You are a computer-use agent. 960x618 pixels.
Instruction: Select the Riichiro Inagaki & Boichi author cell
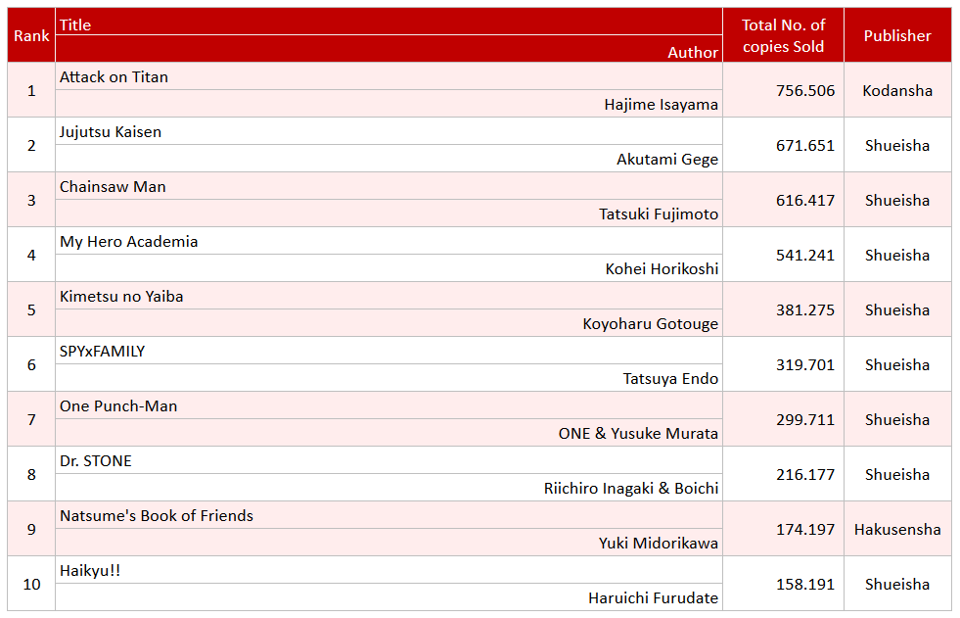389,488
